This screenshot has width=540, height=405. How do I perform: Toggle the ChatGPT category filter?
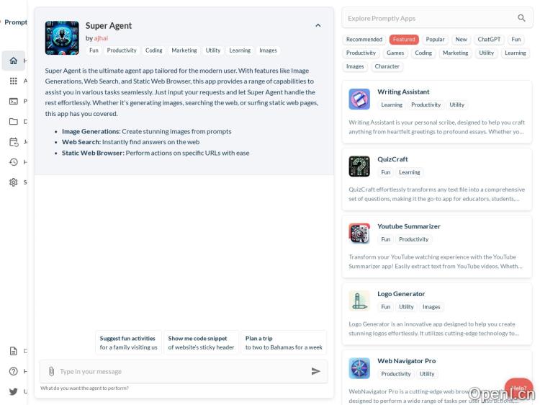489,40
